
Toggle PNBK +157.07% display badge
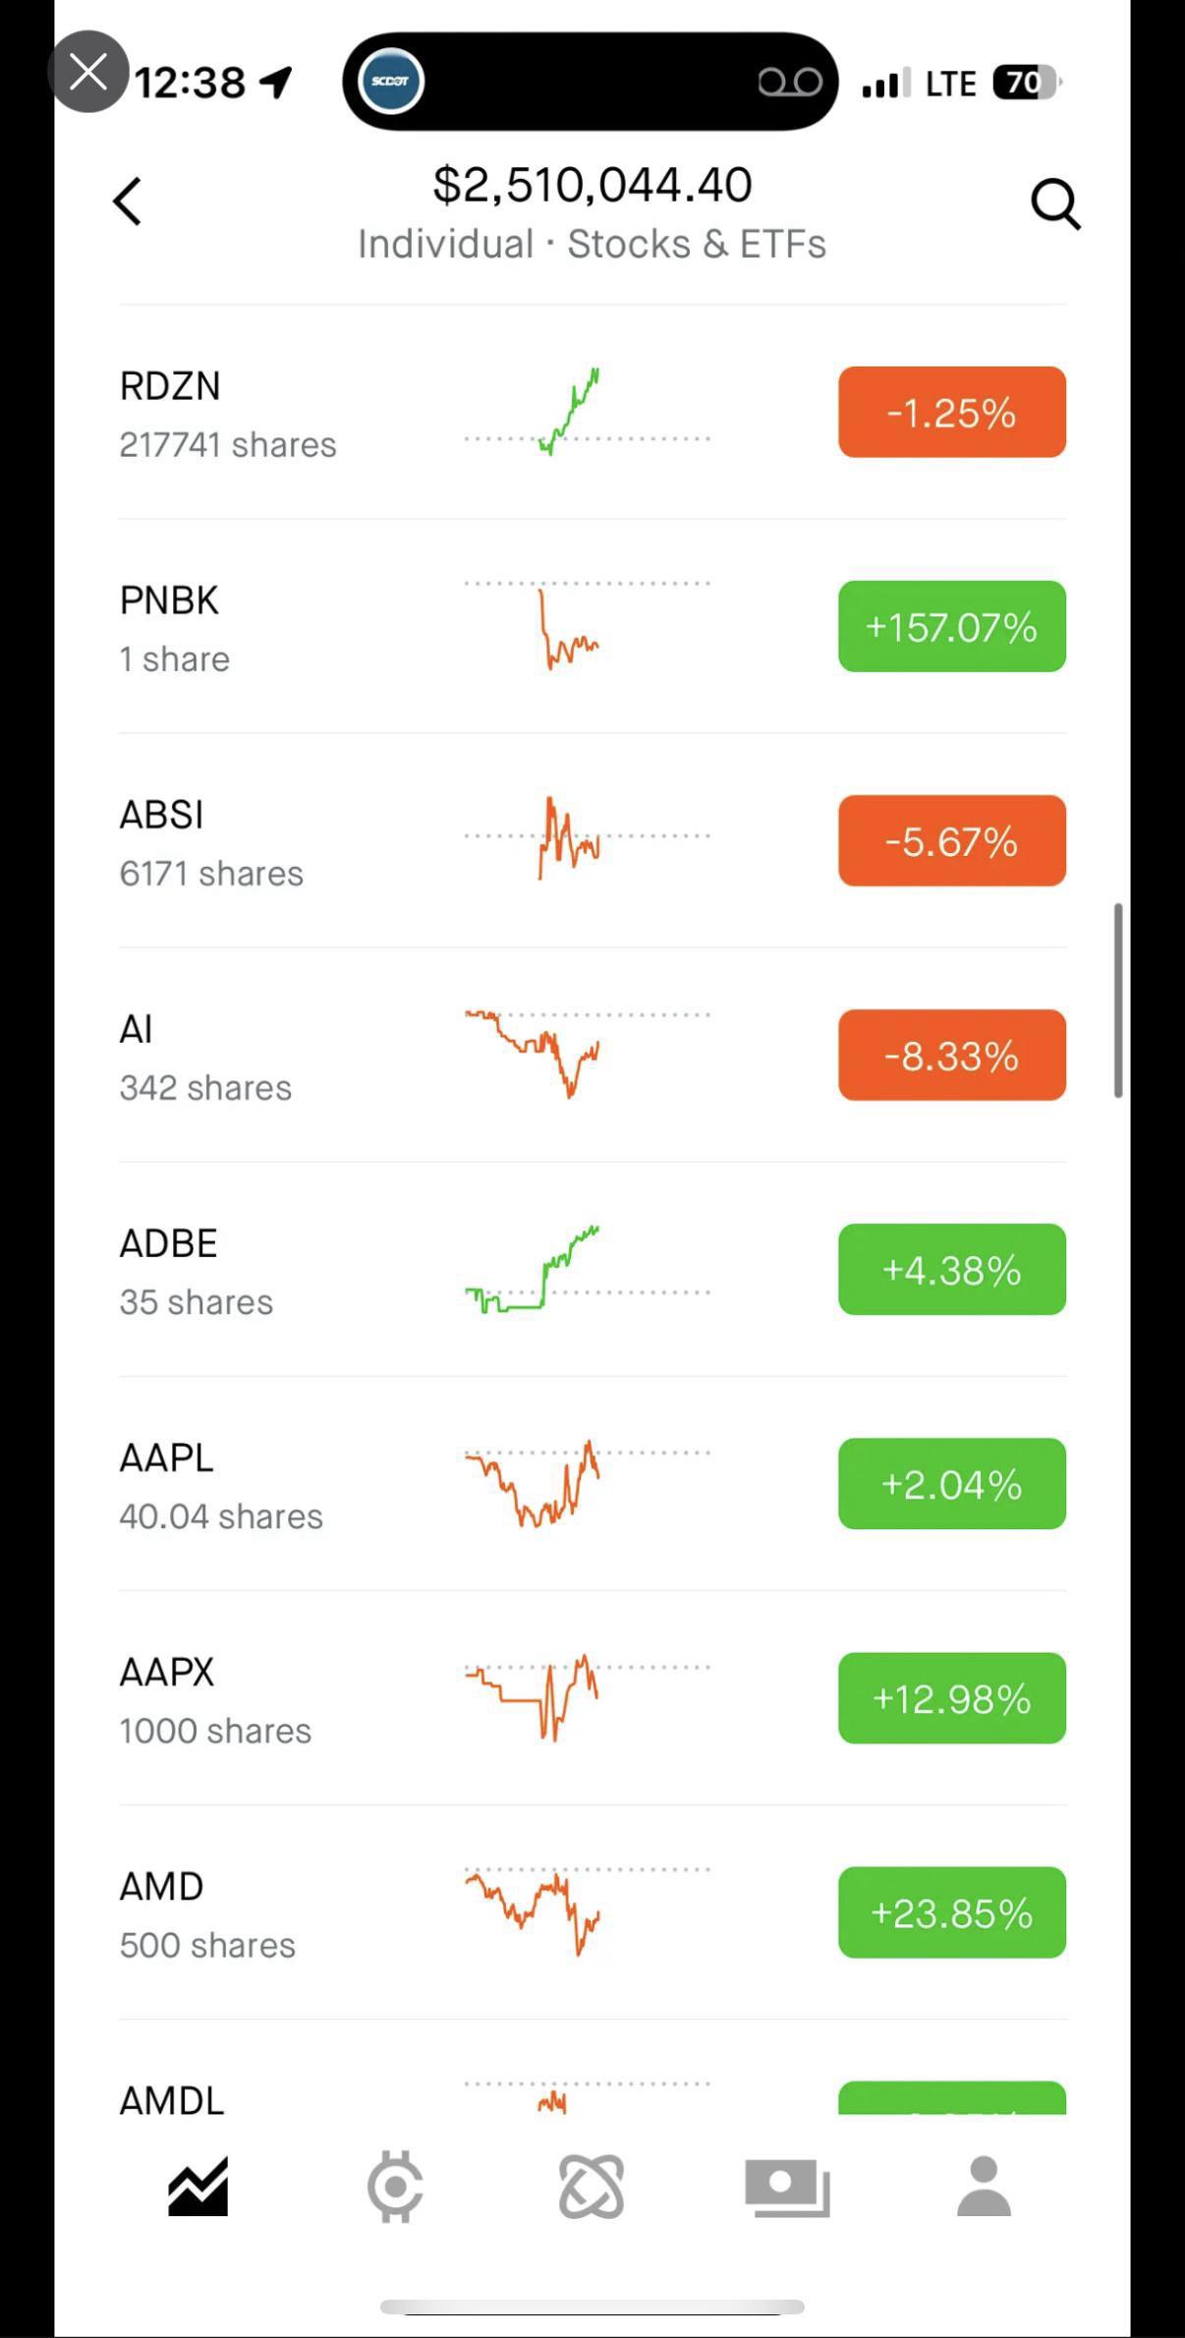pos(951,626)
